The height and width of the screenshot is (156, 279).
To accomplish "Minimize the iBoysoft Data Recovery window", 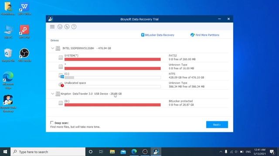I will click(219, 19).
